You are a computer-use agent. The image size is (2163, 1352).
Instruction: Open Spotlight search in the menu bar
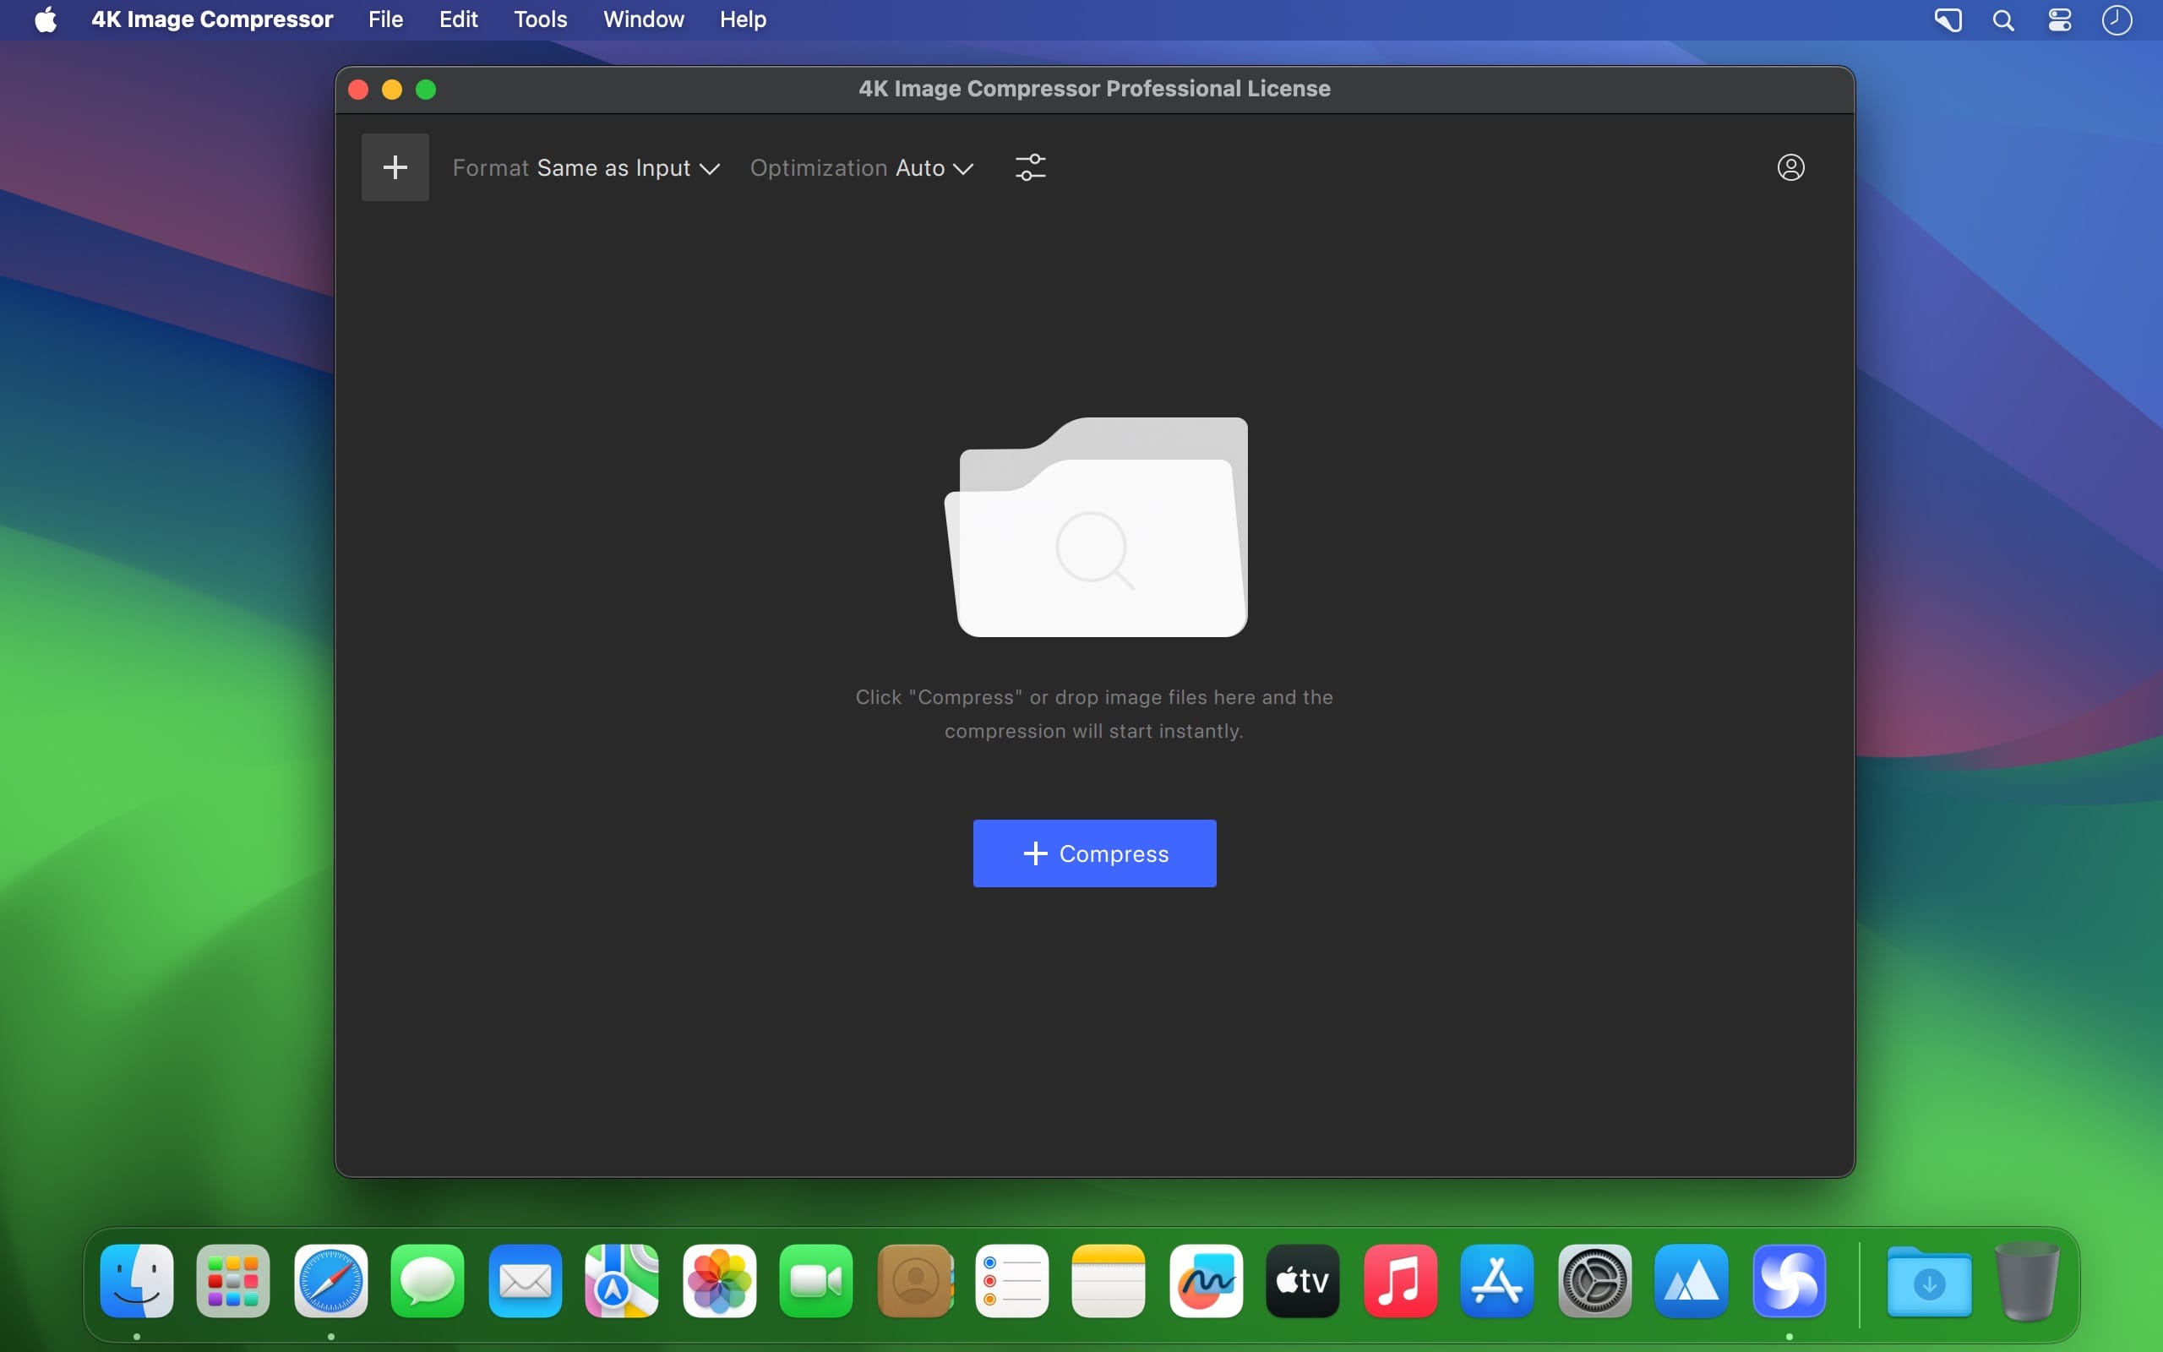(x=2003, y=19)
